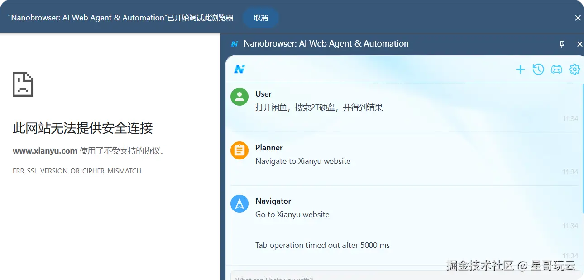Select the message 打开闲鱼，搜索2T硬盘，并得到结果

point(319,107)
